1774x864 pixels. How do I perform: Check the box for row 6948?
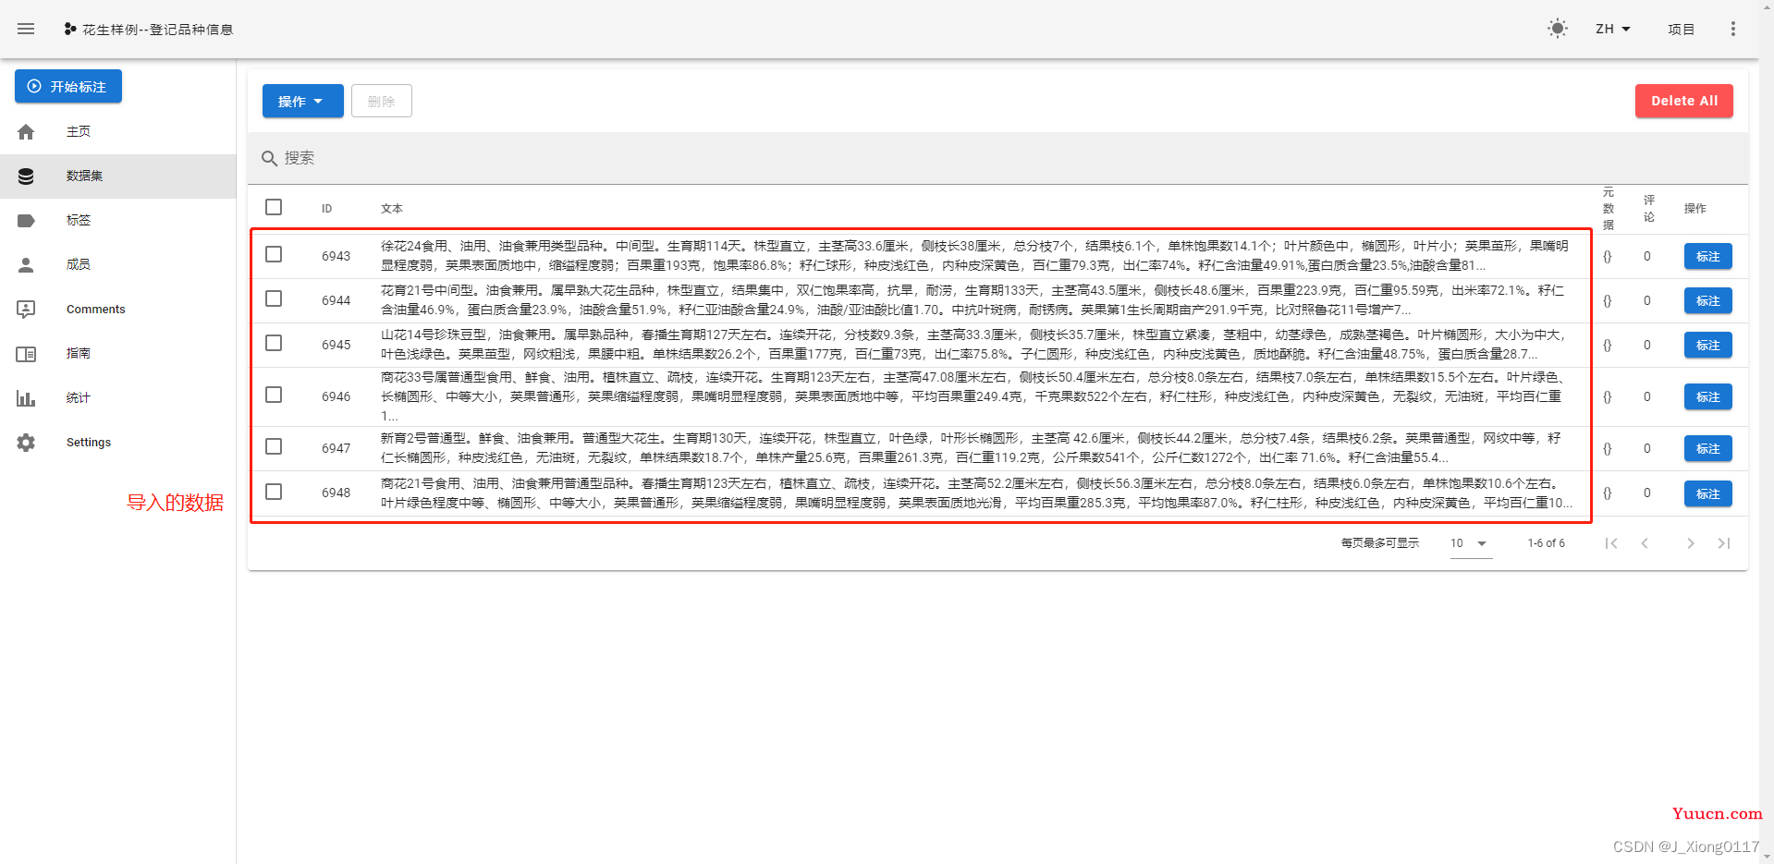click(x=274, y=492)
